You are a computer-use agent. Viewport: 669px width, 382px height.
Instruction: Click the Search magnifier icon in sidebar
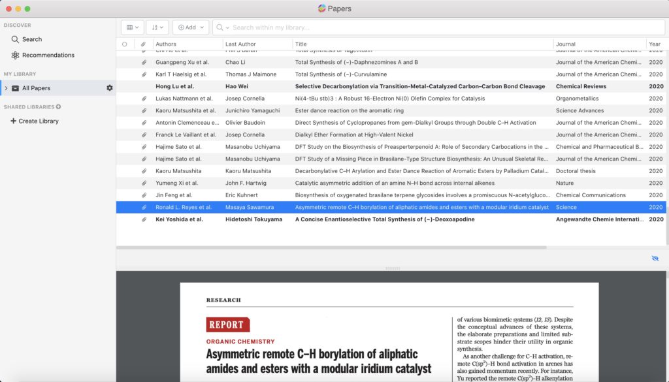[x=16, y=39]
